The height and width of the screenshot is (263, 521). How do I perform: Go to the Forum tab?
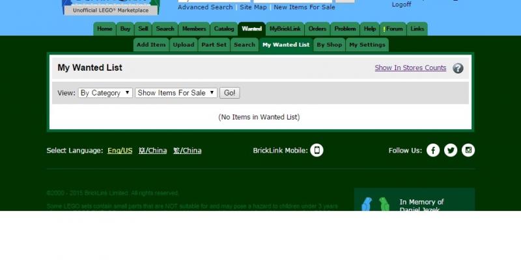pyautogui.click(x=393, y=29)
